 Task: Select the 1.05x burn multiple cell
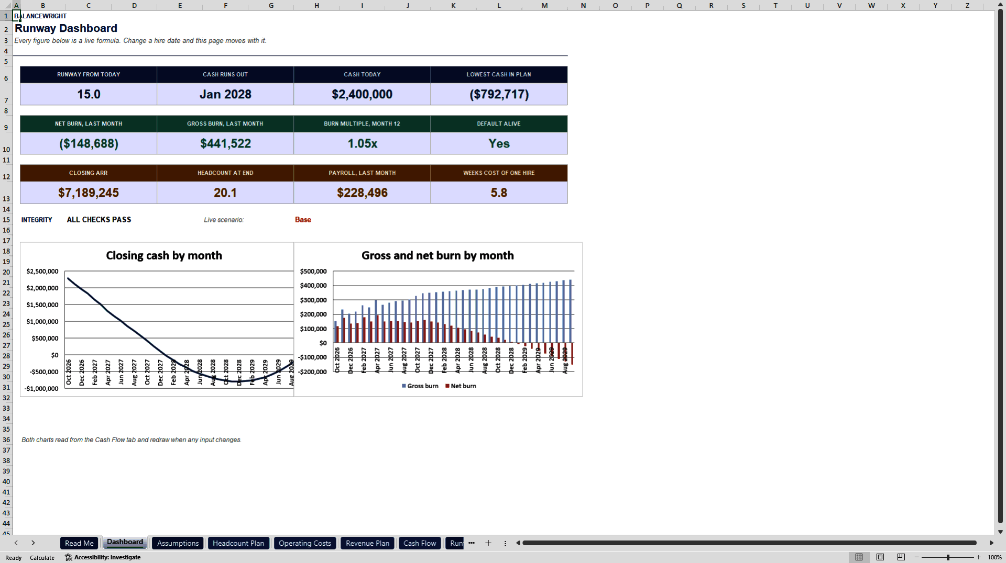362,143
